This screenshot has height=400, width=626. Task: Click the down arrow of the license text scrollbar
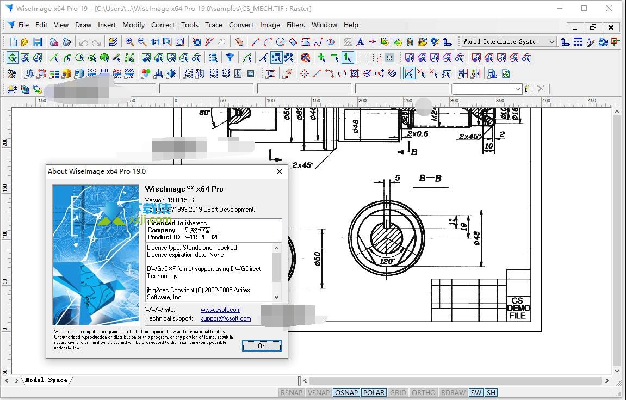[277, 297]
